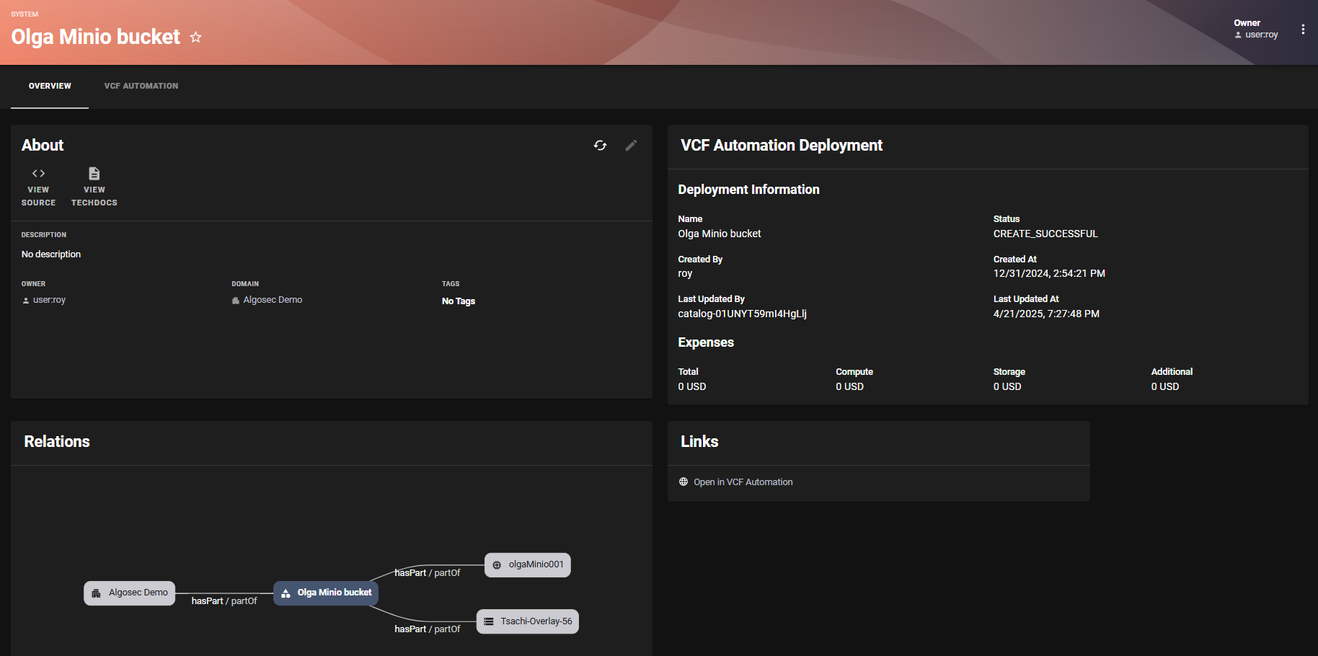Refresh the About card with sync icon

click(600, 146)
